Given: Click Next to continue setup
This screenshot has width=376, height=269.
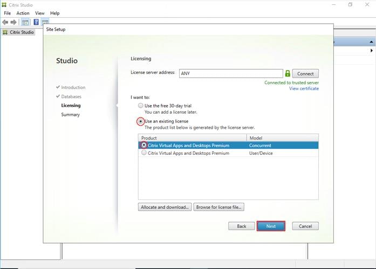Looking at the screenshot, I should [271, 226].
